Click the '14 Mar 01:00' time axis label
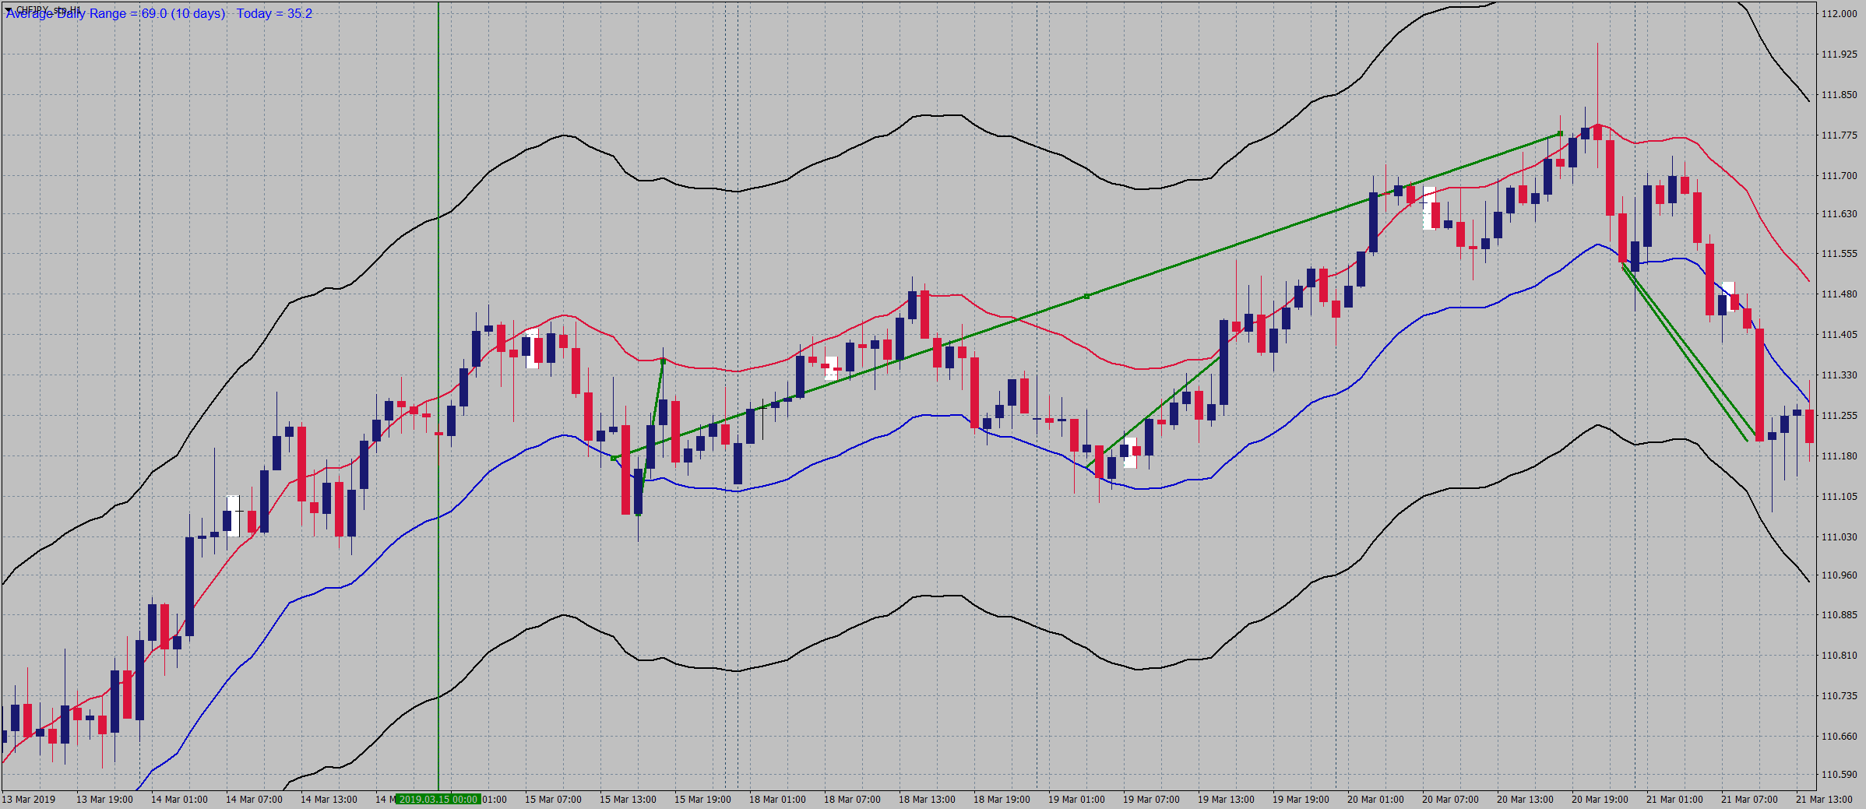 click(179, 800)
